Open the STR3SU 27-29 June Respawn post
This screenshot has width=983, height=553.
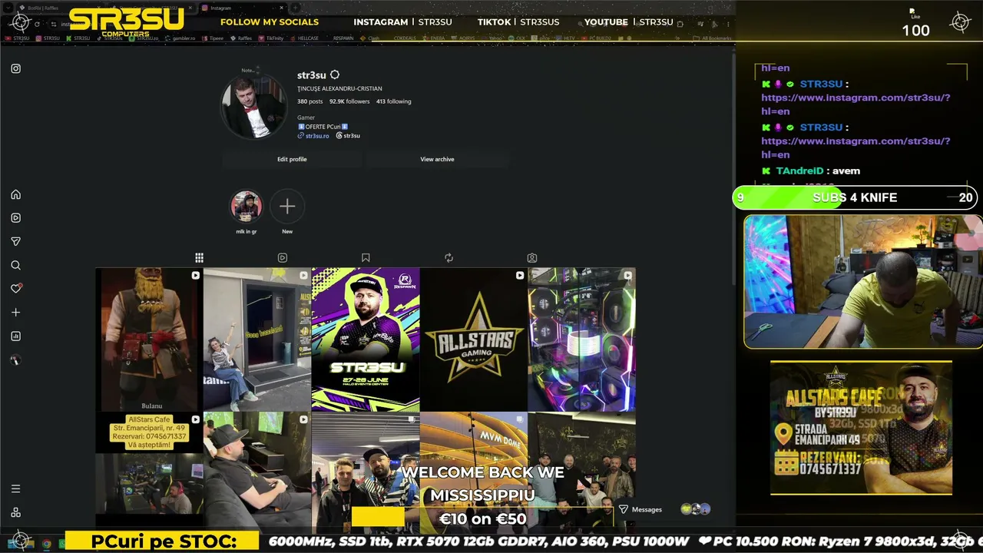point(366,339)
